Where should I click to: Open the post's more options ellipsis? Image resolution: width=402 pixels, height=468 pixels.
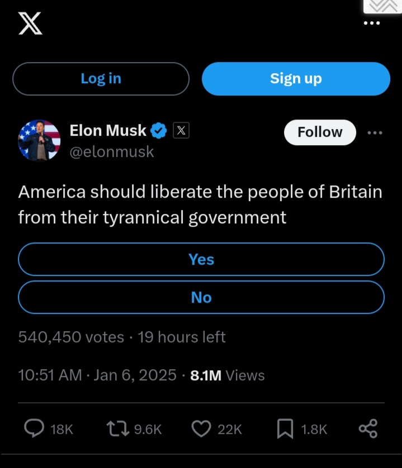click(x=375, y=133)
